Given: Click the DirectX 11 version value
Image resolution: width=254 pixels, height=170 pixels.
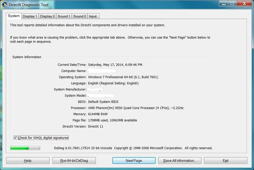Looking at the screenshot, I should [x=96, y=127].
